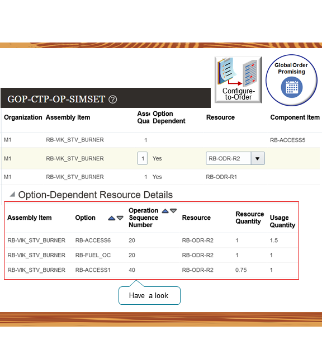
Task: Click the help icon beside GOP-CTP-OP-SIMSET
Action: (112, 99)
